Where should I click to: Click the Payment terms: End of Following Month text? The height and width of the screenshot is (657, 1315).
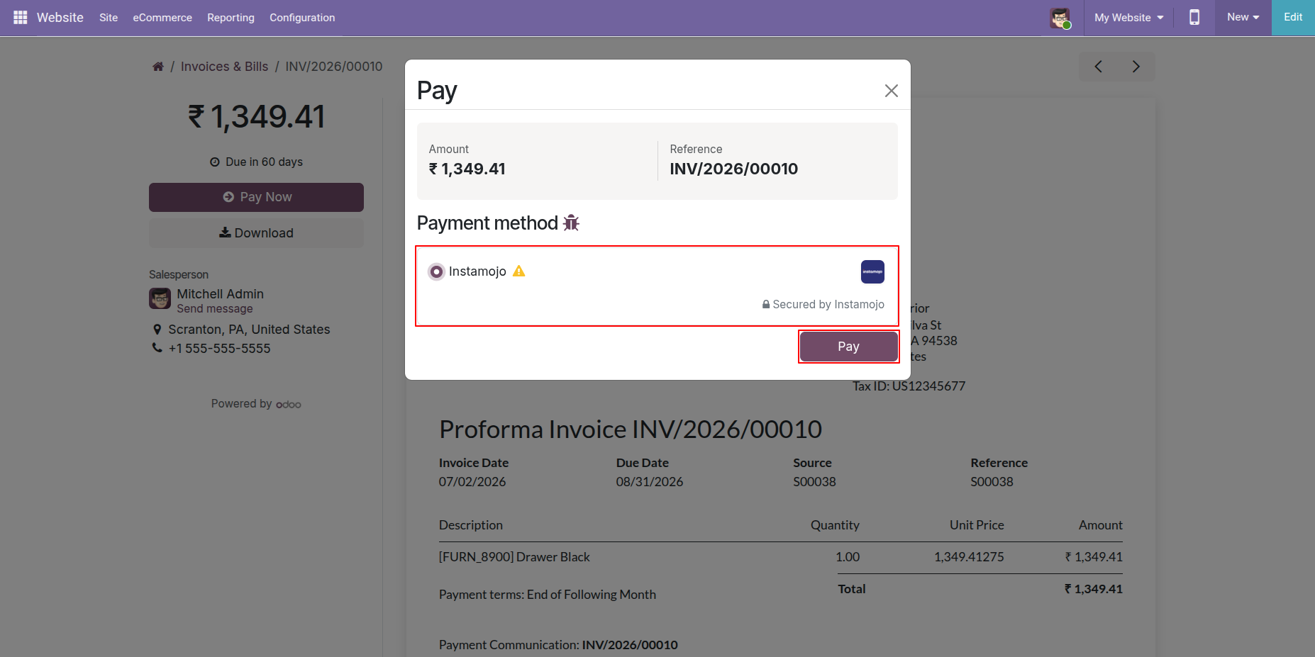point(548,595)
